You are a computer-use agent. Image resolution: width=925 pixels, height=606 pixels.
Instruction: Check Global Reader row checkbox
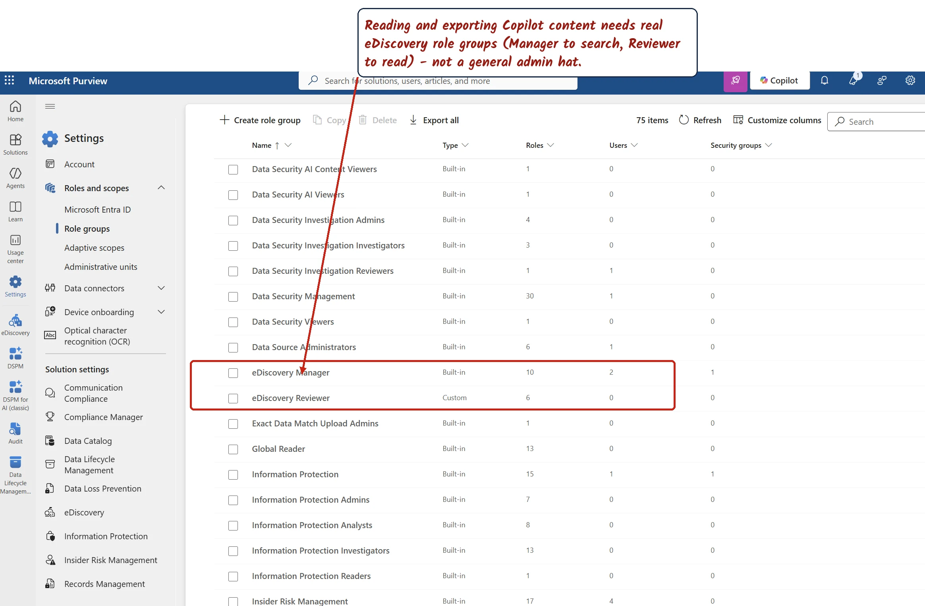coord(233,449)
